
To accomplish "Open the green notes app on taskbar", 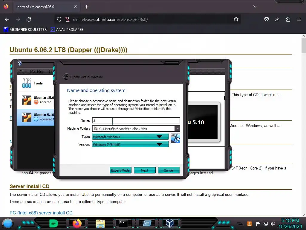I will 54,223.
